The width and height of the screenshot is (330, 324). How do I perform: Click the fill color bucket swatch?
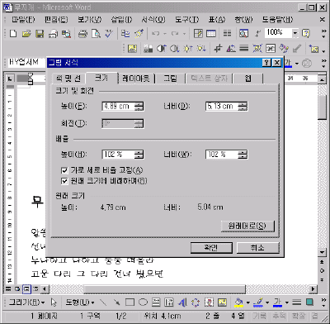tap(239, 303)
